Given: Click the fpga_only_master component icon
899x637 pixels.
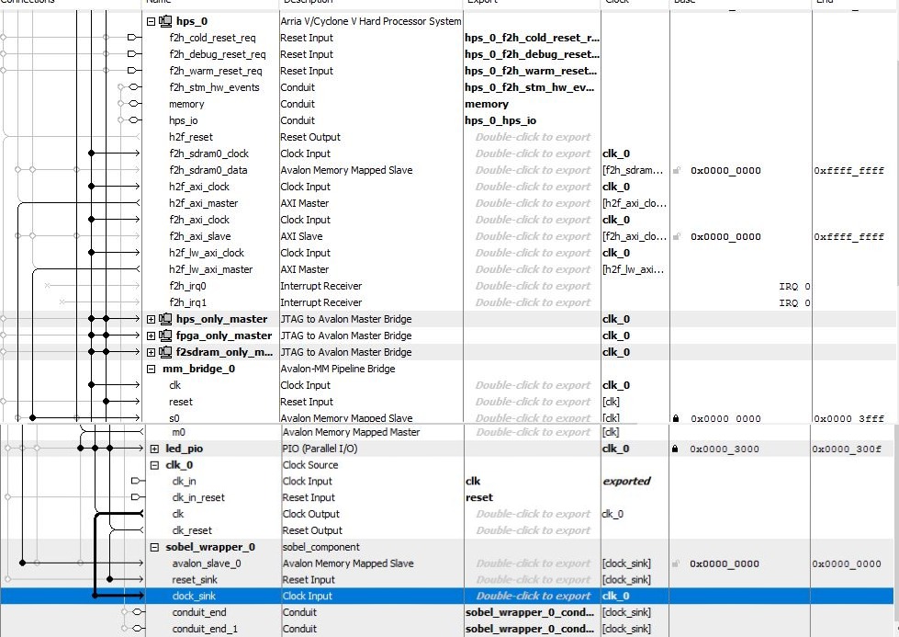Looking at the screenshot, I should pos(165,336).
